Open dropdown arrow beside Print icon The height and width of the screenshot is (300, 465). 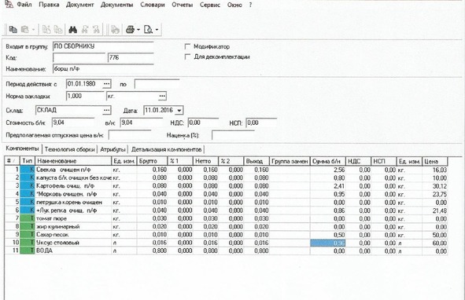pos(138,29)
